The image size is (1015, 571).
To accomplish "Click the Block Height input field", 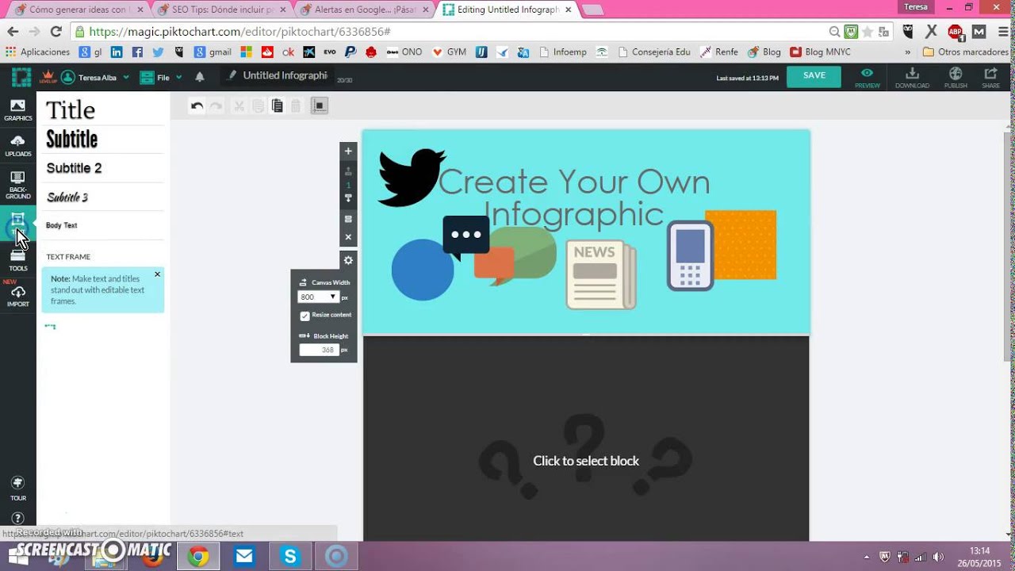I will 319,350.
